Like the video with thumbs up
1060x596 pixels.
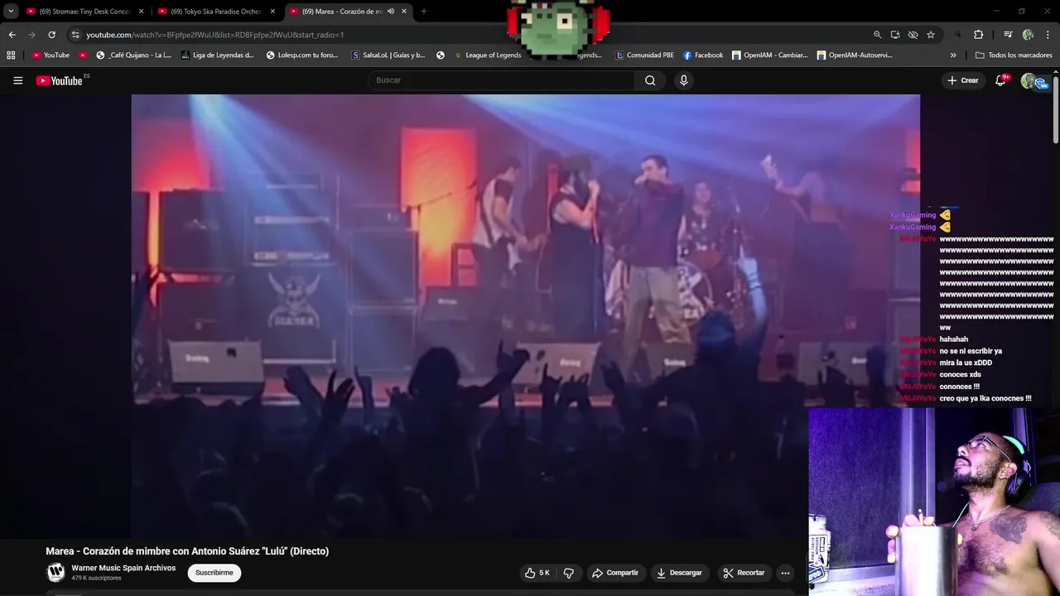[537, 573]
